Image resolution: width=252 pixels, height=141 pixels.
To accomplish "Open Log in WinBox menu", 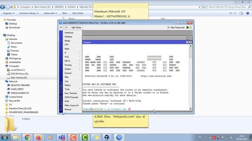I will pos(66,81).
